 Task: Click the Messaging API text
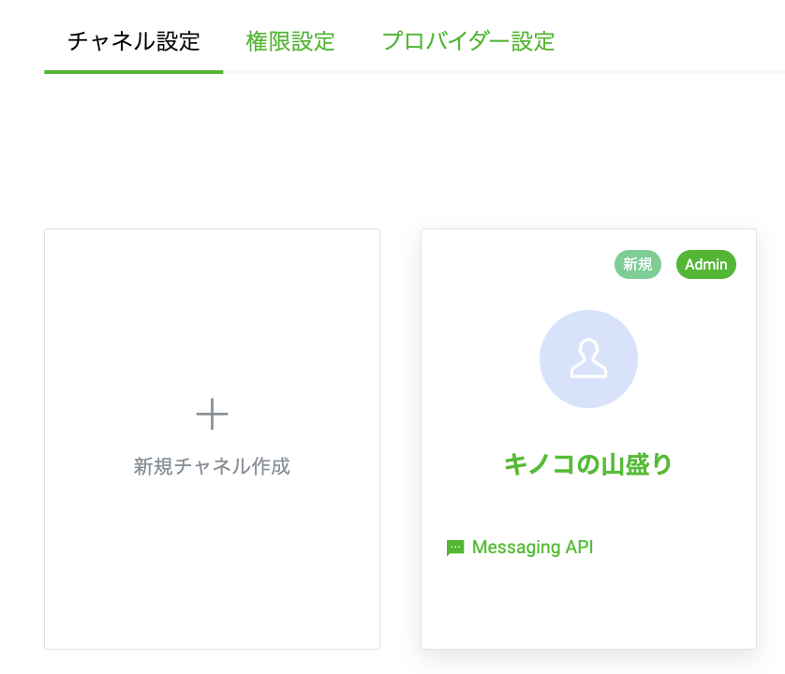[x=533, y=548]
